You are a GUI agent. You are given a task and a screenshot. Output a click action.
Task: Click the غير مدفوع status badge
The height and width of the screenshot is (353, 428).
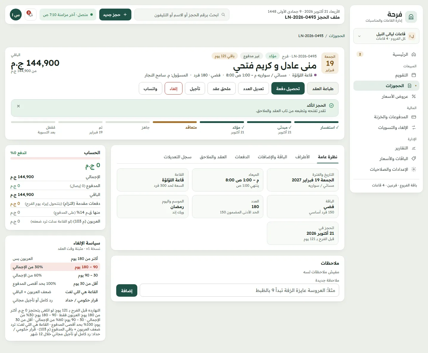click(x=251, y=56)
